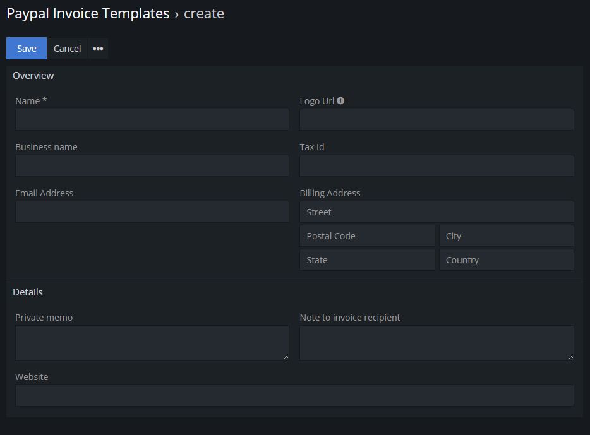Image resolution: width=590 pixels, height=435 pixels.
Task: Click the Street billing address field
Action: pyautogui.click(x=436, y=212)
